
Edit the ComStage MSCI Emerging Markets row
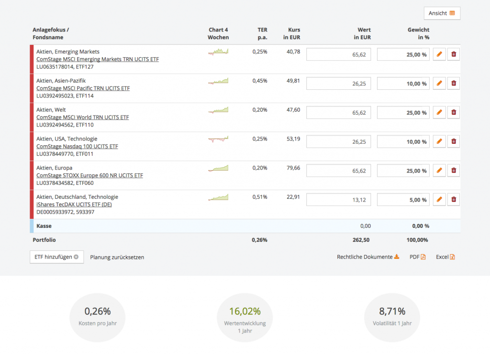point(439,54)
